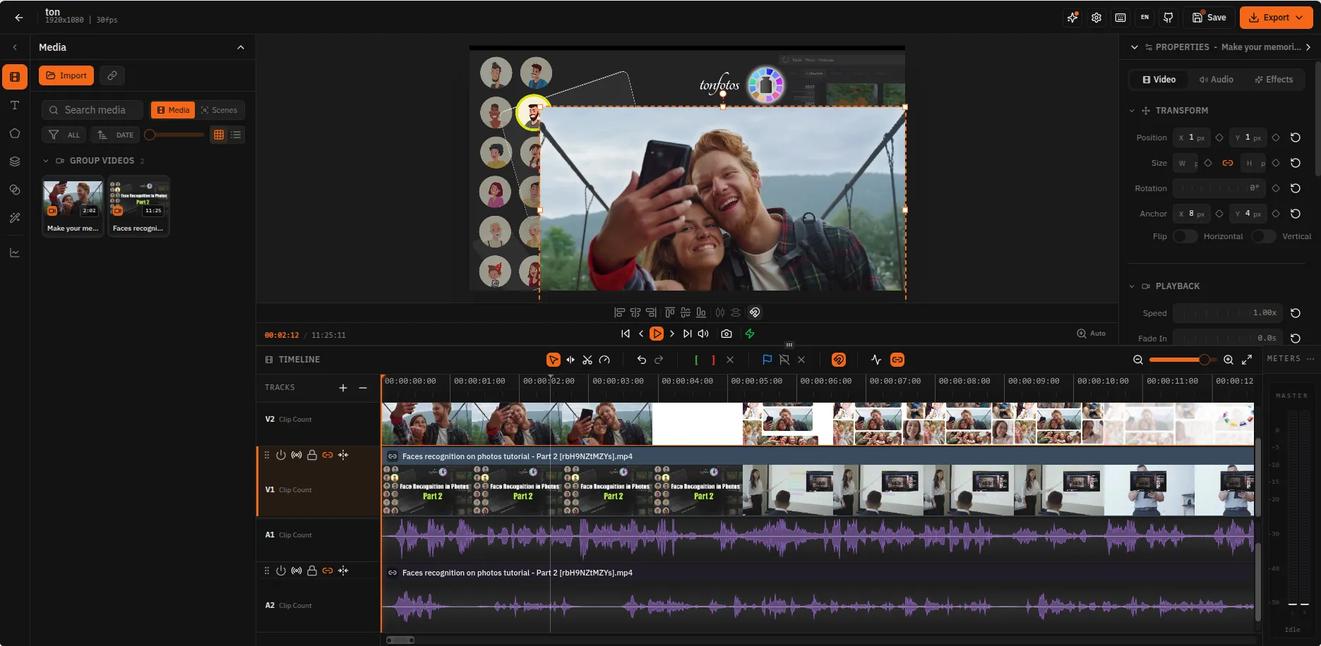The image size is (1321, 646).
Task: Select the pointer selection tool in timeline
Action: pyautogui.click(x=554, y=360)
